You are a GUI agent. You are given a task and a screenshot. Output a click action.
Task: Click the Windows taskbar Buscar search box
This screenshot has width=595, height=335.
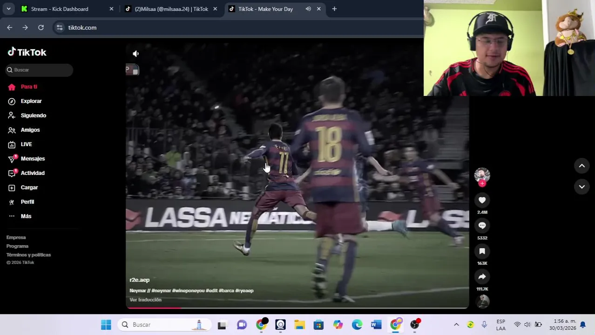pos(164,325)
